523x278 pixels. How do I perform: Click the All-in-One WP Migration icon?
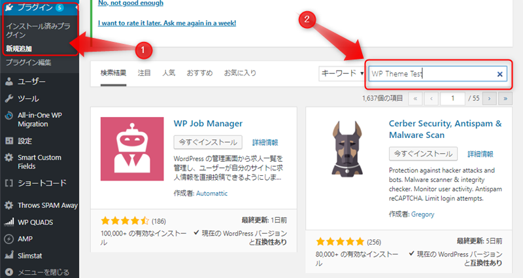point(9,116)
